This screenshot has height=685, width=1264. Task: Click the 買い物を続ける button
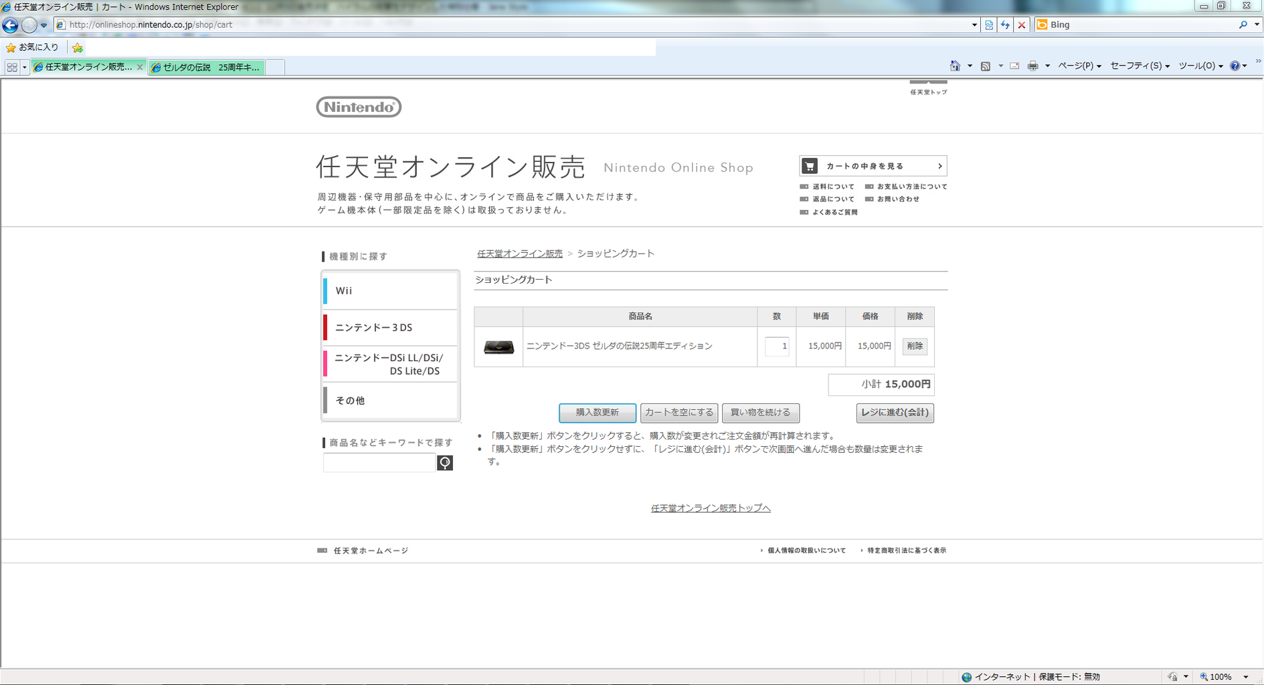tap(761, 413)
